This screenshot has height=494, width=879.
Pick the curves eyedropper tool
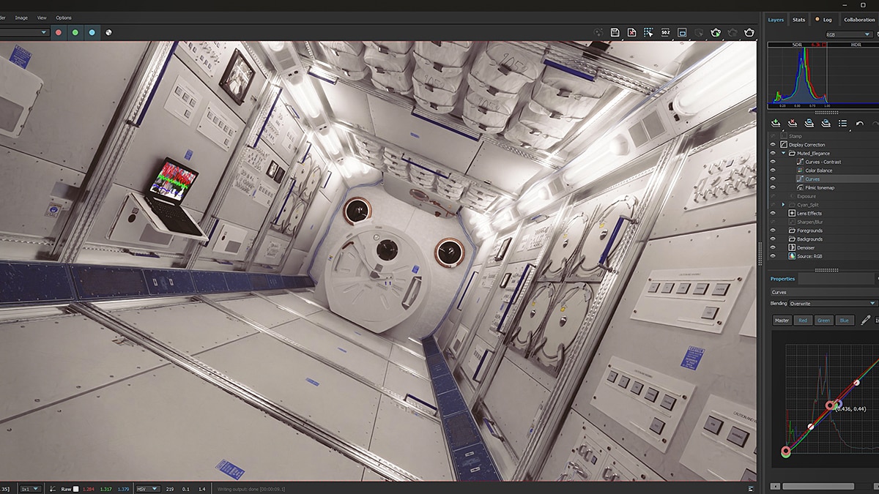(x=865, y=320)
